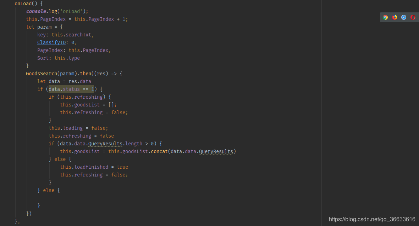Image resolution: width=419 pixels, height=226 pixels.
Task: Open preview in Chrome browser icon
Action: (385, 17)
